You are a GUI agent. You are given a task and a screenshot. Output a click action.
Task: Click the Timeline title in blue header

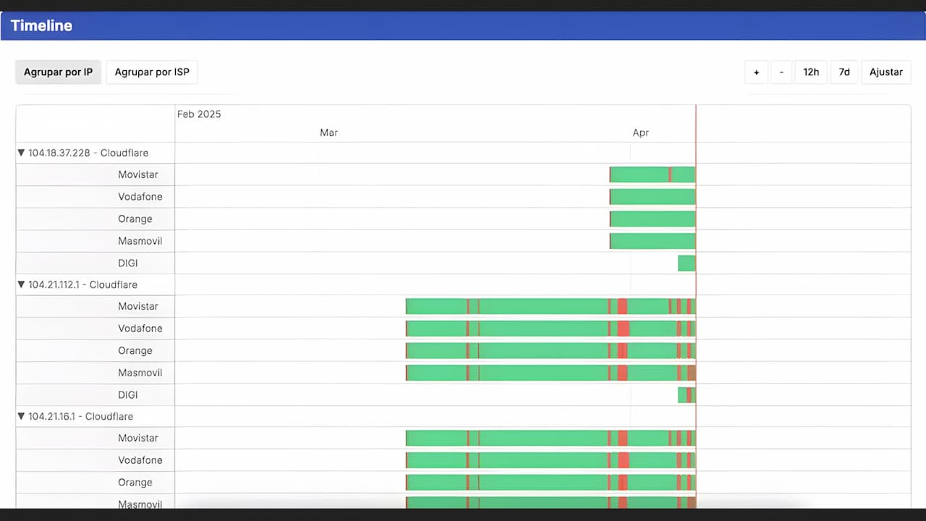click(x=41, y=25)
